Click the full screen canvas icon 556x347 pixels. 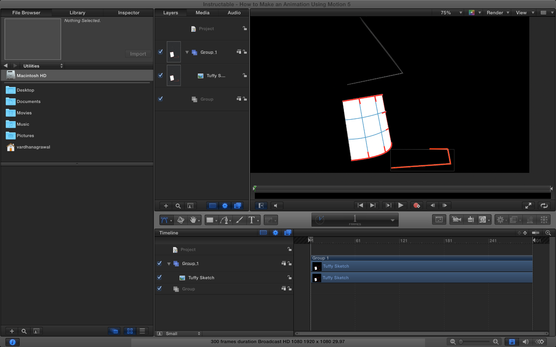(528, 206)
